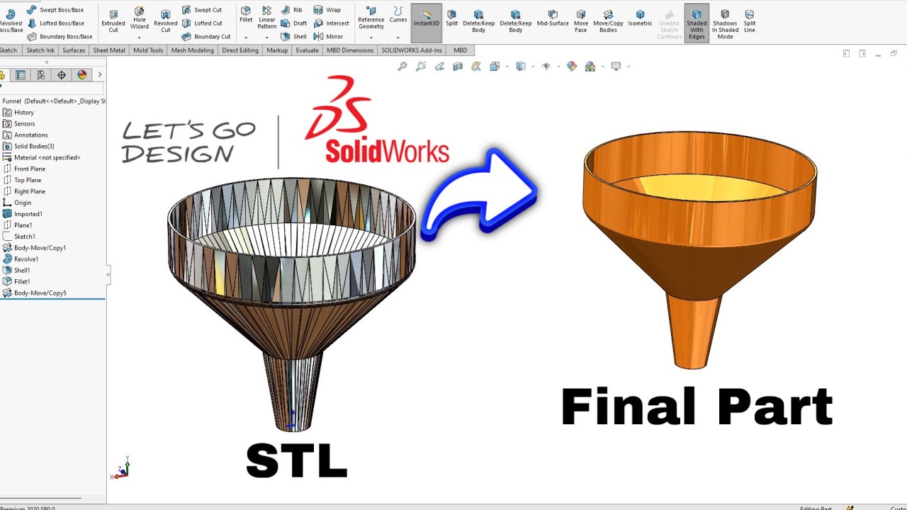Toggle Shadows In Shaded Mode
The height and width of the screenshot is (510, 907).
coord(725,23)
